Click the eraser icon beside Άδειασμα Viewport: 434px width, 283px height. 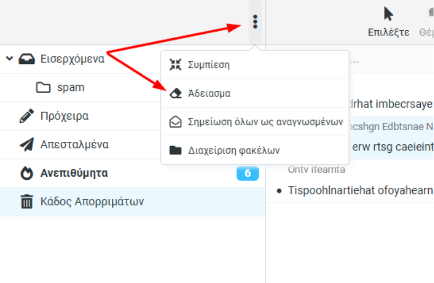pos(175,93)
